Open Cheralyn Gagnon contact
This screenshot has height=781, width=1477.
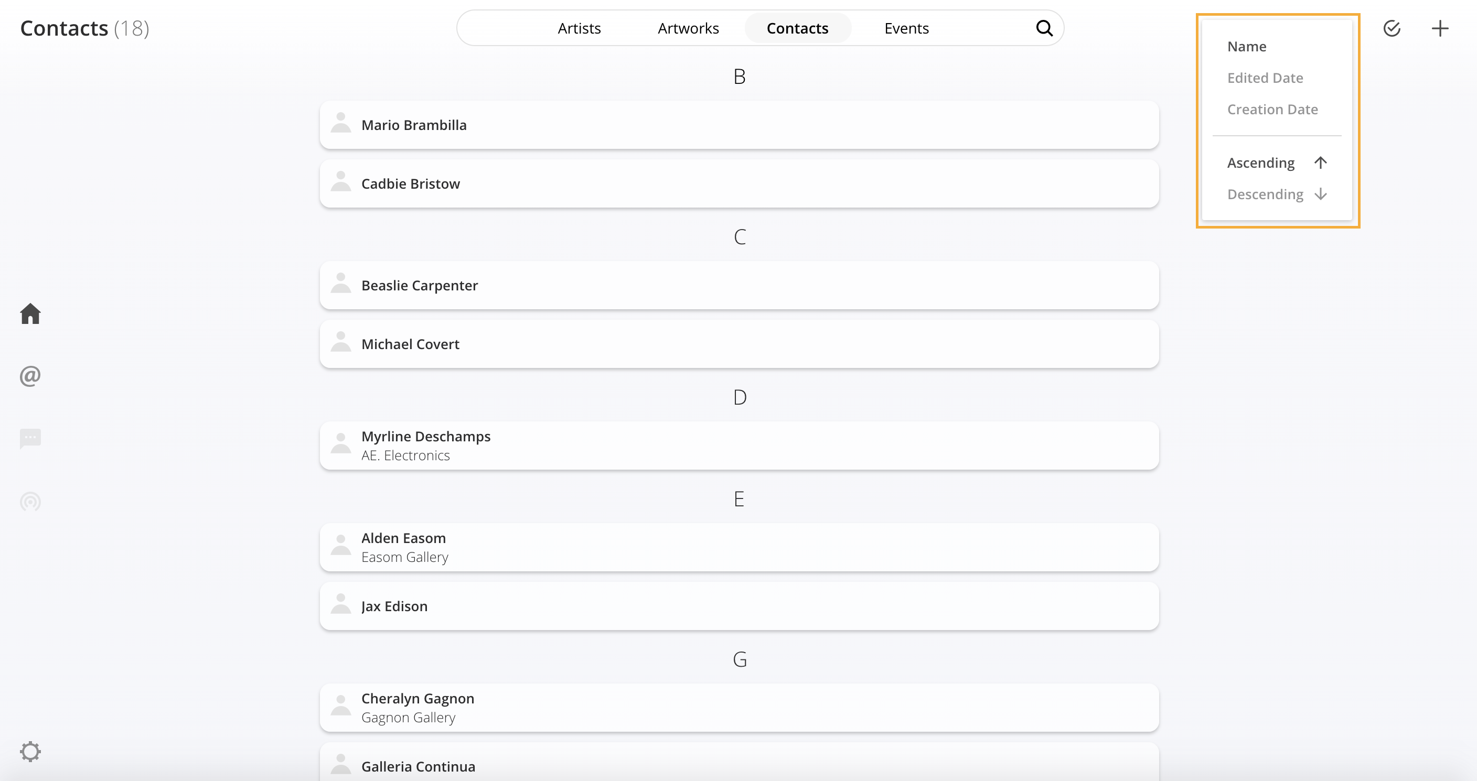739,708
